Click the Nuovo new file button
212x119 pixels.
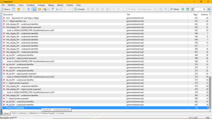(6, 9)
